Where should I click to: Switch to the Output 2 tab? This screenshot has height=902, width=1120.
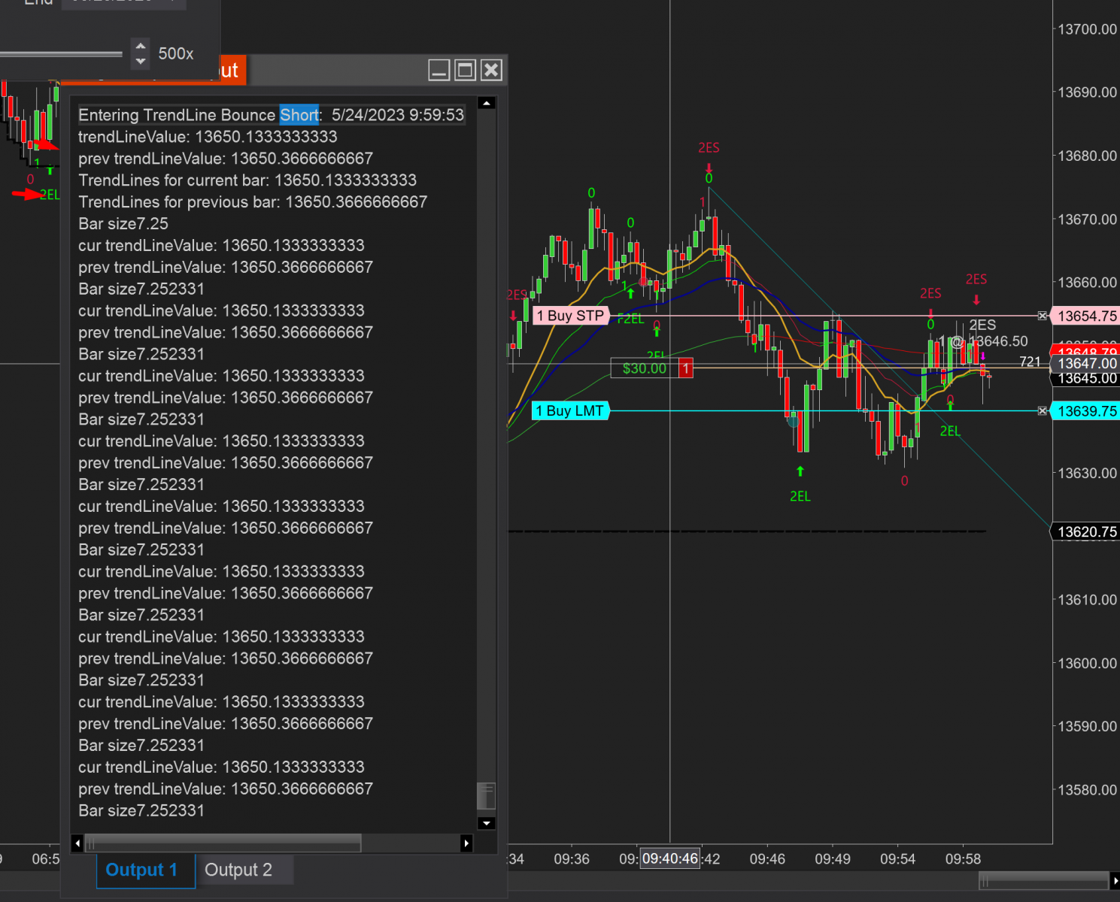[238, 870]
